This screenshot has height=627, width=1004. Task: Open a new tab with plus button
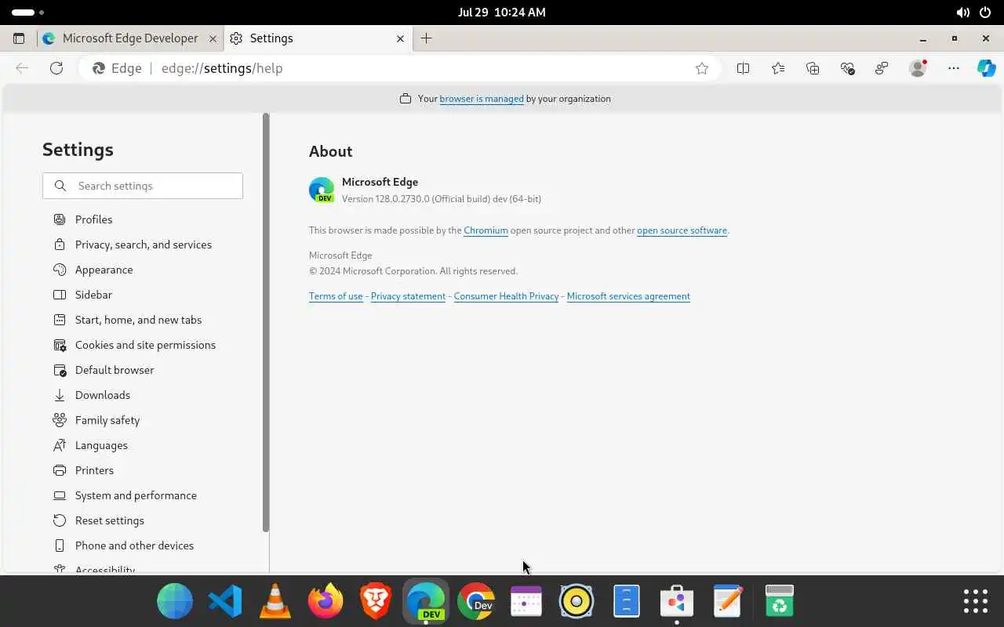[426, 38]
